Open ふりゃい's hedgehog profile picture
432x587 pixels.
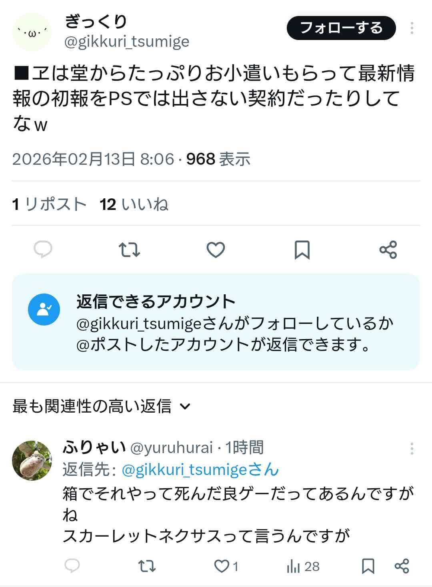(x=32, y=460)
